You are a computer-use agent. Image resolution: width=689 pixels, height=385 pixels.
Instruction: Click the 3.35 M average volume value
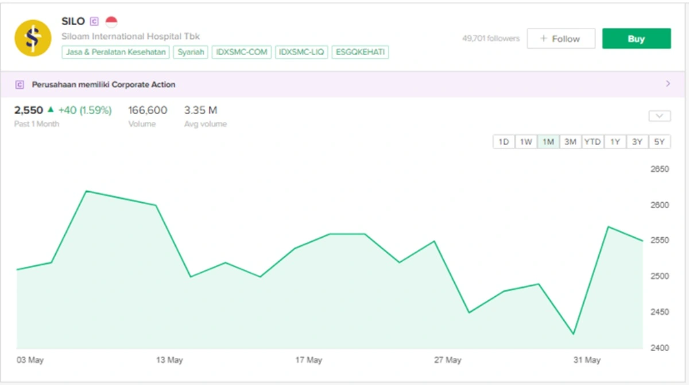200,110
